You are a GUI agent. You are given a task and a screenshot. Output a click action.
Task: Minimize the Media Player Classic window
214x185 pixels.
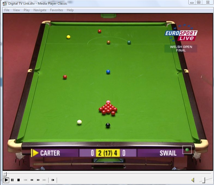(192, 2)
